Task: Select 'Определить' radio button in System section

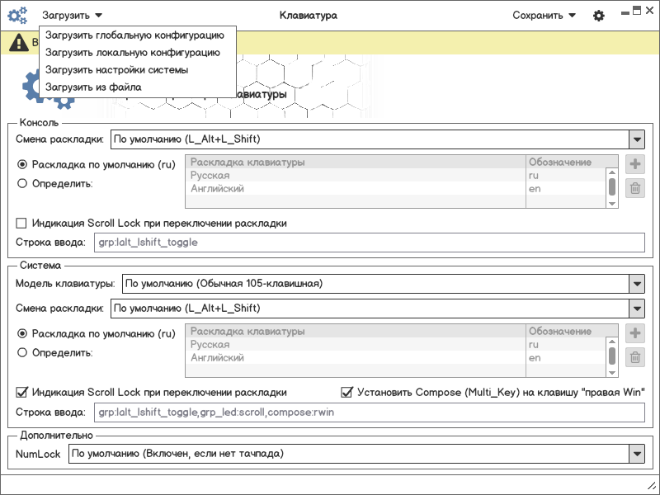Action: click(x=22, y=352)
